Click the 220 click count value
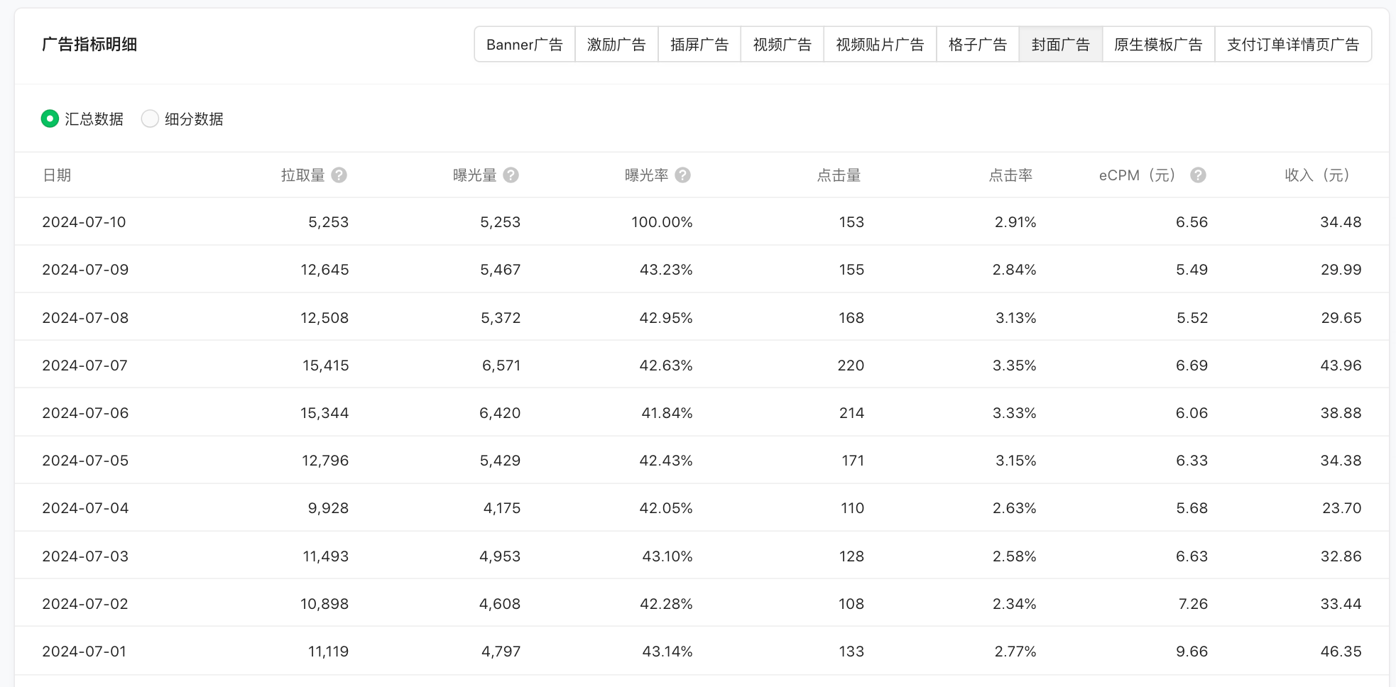Screen dimensions: 1396x687 pyautogui.click(x=851, y=366)
